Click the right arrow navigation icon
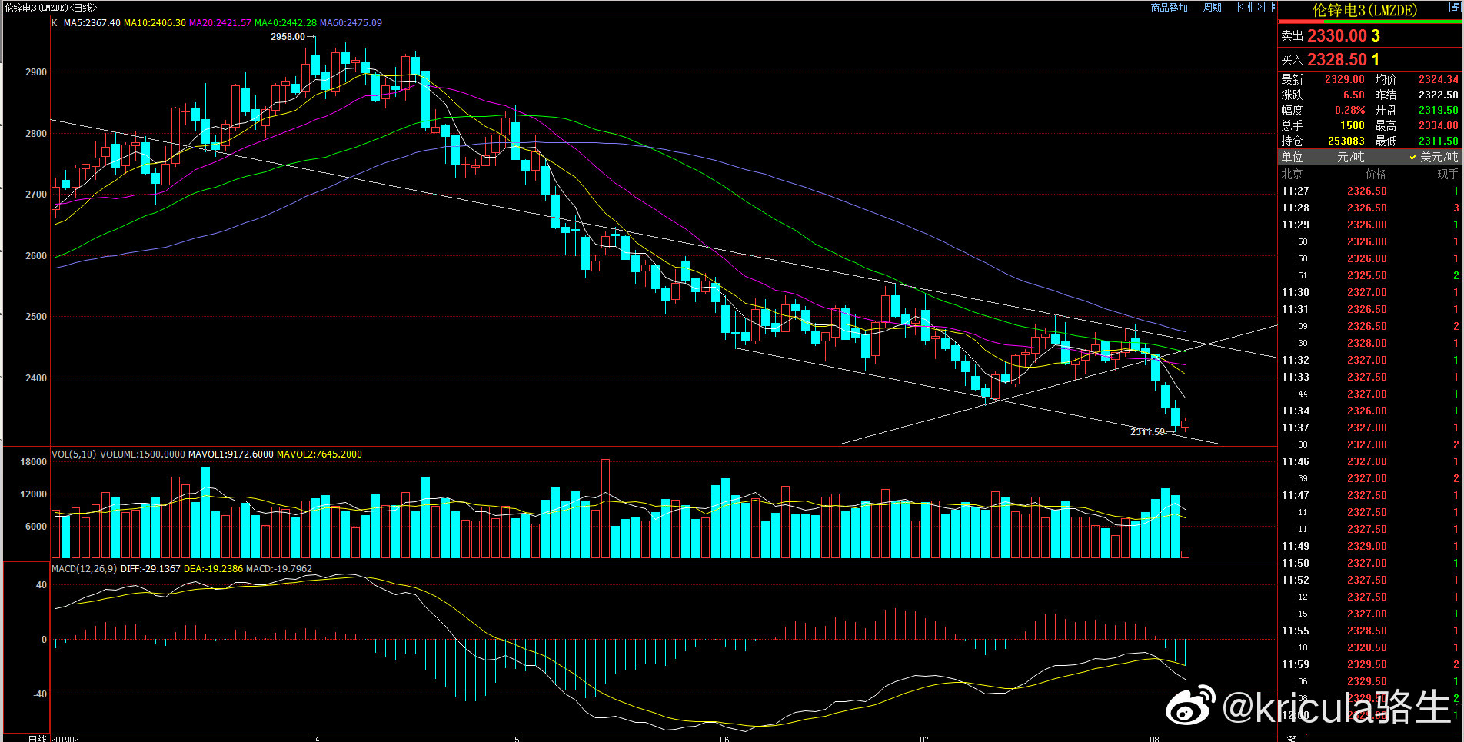The width and height of the screenshot is (1464, 742). coord(1256,8)
